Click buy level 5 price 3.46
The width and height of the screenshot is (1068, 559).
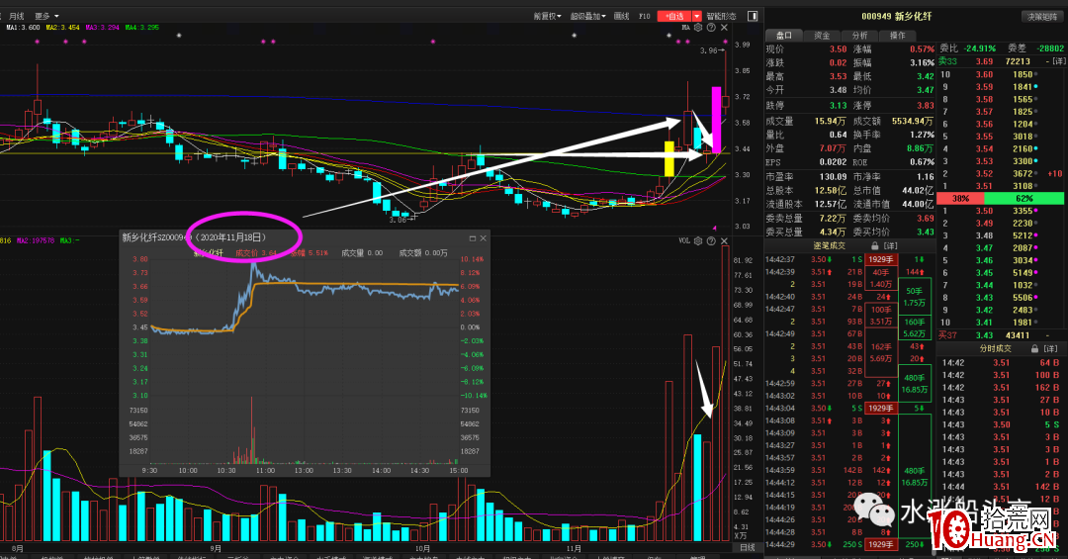click(x=984, y=260)
